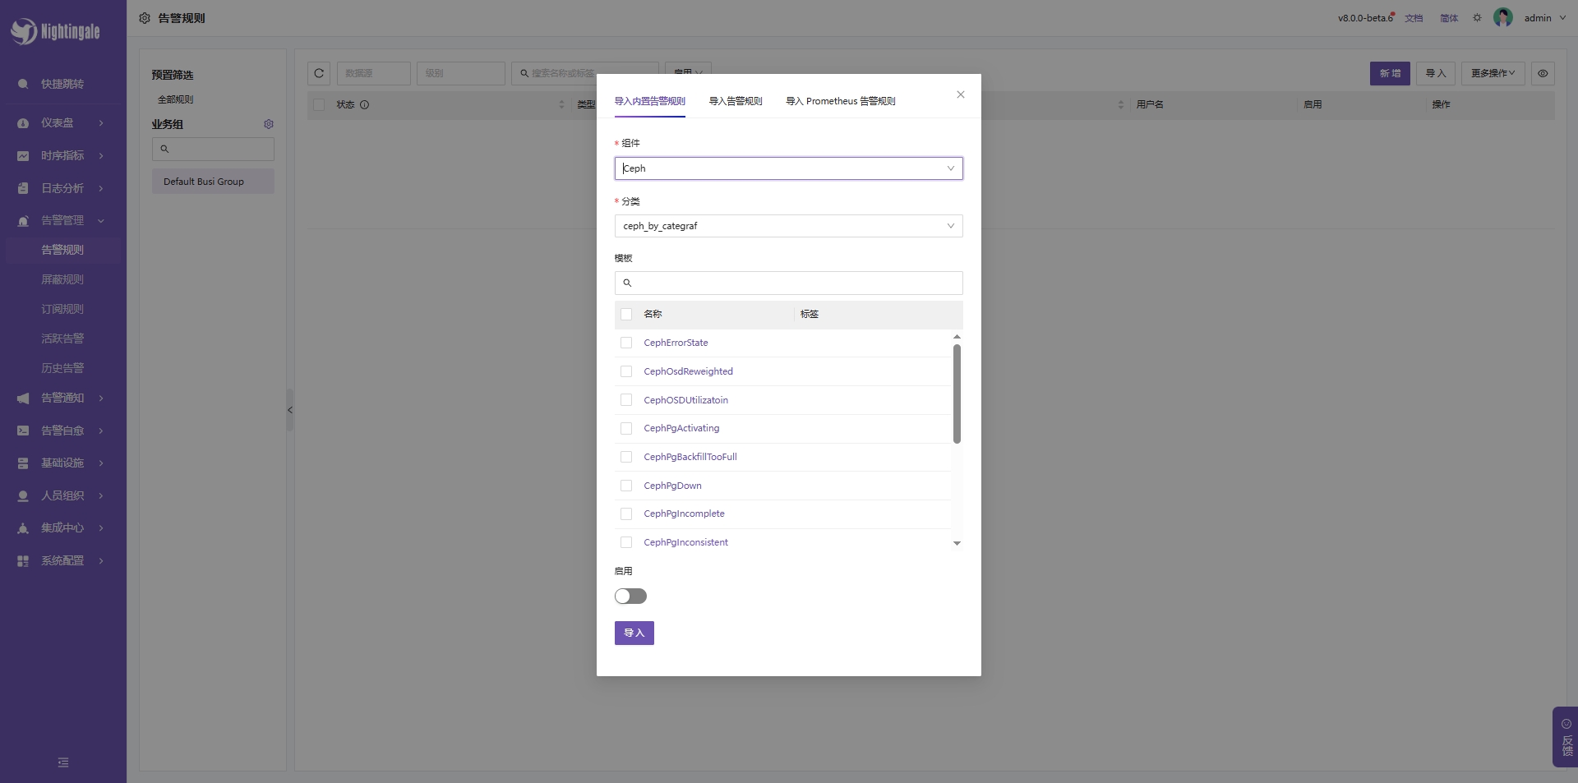
Task: Click the time series metrics icon
Action: click(x=23, y=156)
